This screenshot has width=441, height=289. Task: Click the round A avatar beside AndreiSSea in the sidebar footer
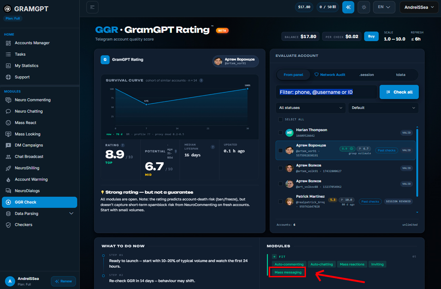pos(10,281)
